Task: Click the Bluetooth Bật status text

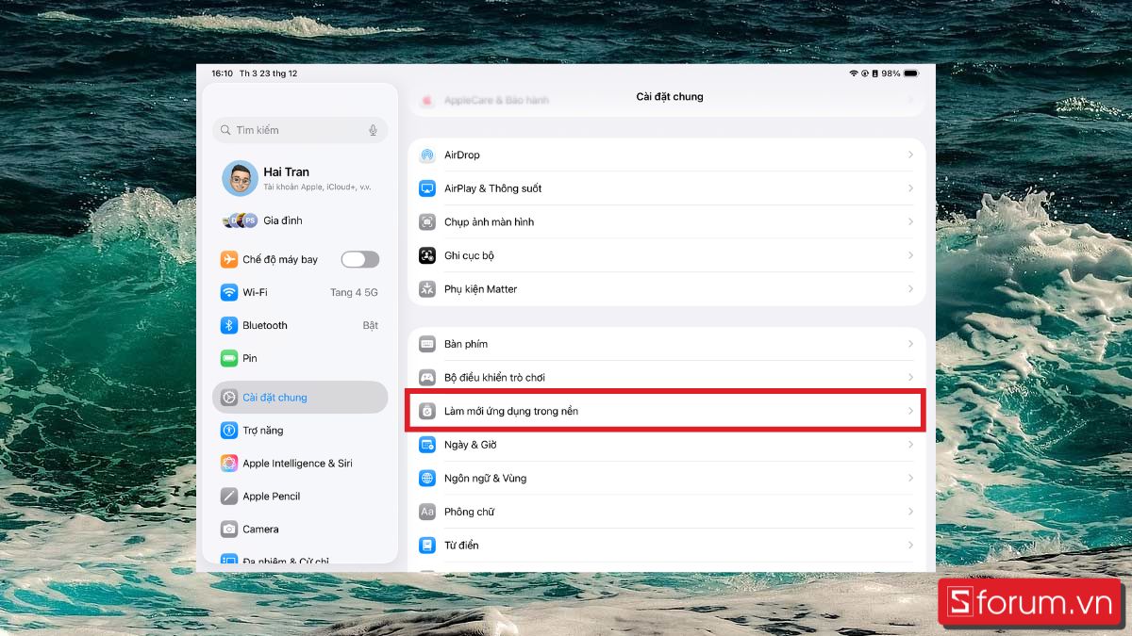Action: tap(371, 325)
